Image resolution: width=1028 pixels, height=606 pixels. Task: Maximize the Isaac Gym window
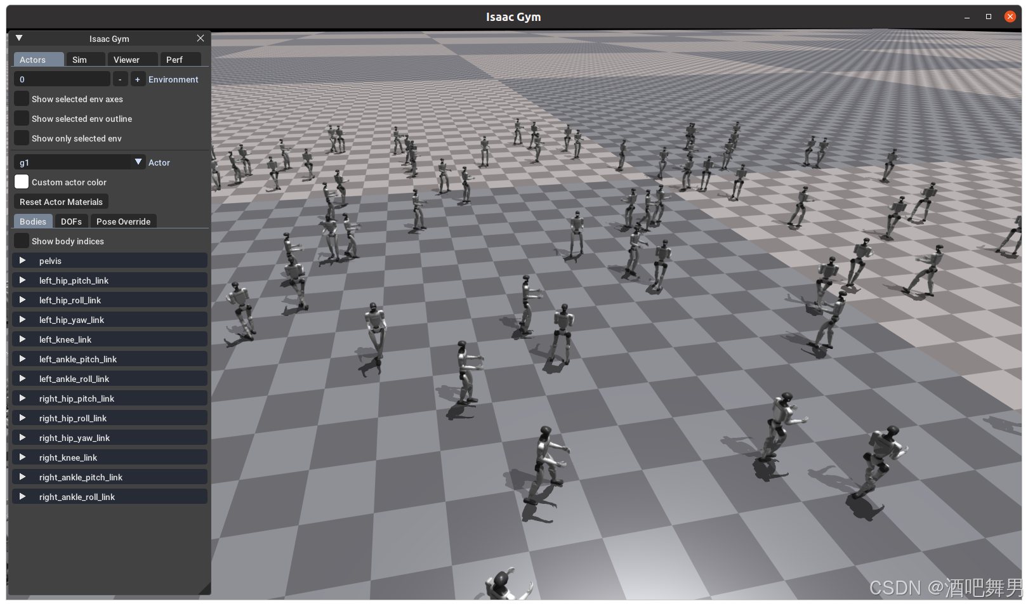[989, 16]
